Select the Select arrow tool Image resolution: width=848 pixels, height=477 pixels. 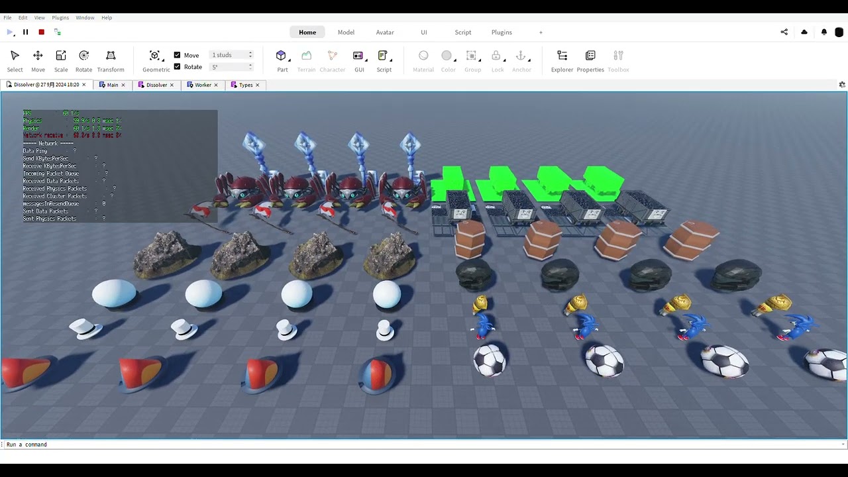click(15, 60)
